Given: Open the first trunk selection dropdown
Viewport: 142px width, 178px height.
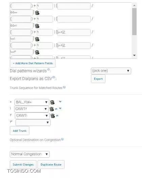Looking at the screenshot, I should click(x=32, y=102).
